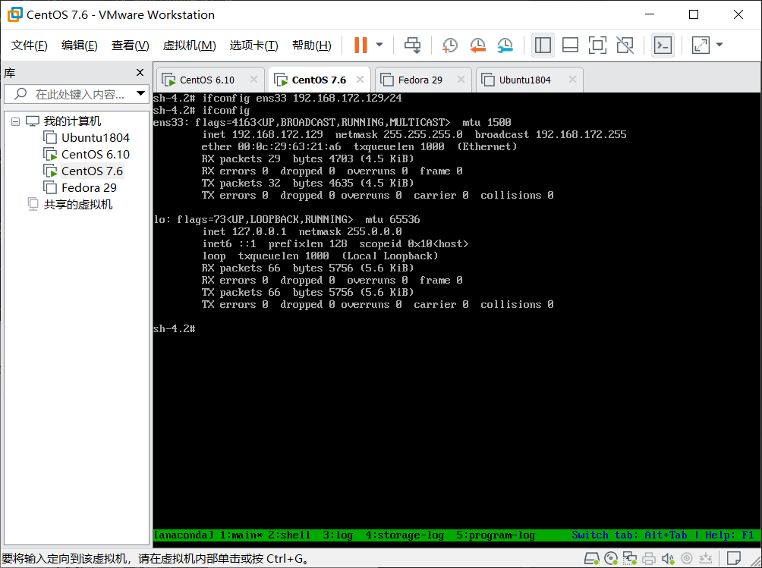Click 5:program-log in the anaconda bar
The height and width of the screenshot is (568, 762).
pyautogui.click(x=495, y=535)
